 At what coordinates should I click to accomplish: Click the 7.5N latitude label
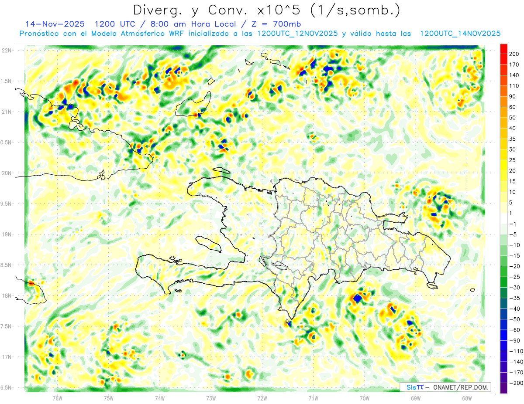point(6,326)
